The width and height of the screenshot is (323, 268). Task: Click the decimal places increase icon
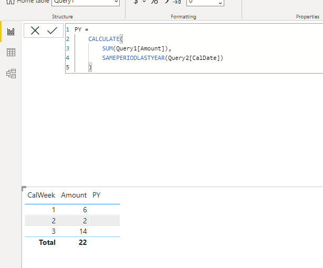[177, 2]
